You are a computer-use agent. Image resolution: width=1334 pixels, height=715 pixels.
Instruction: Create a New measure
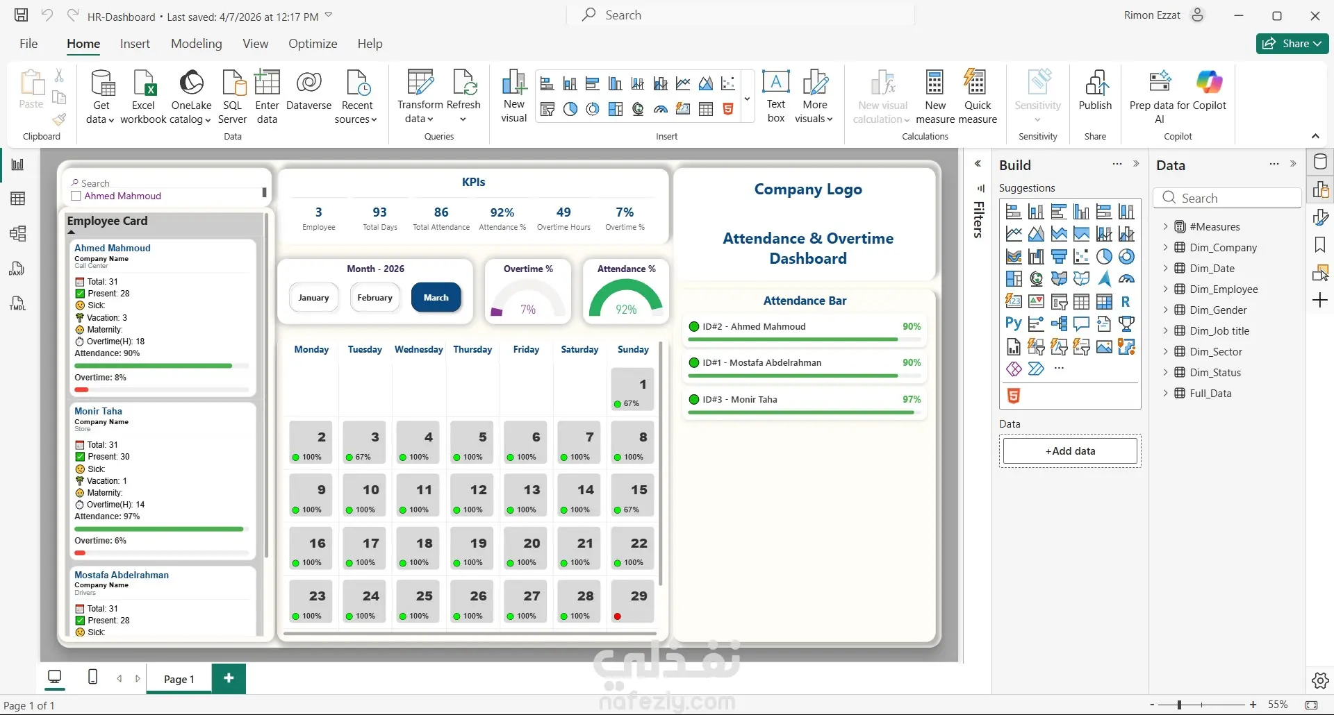pos(935,96)
